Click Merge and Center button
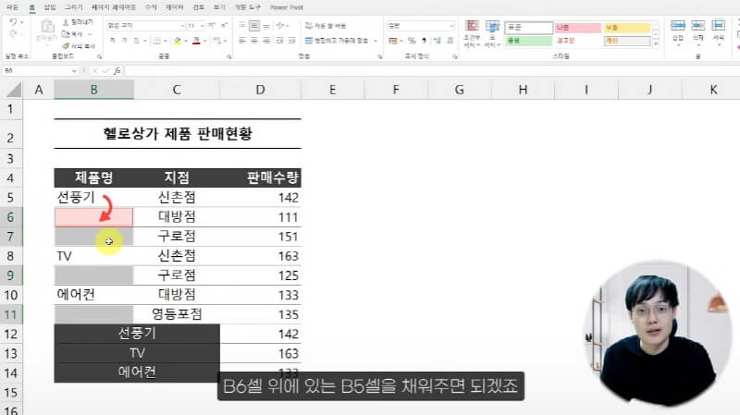Screen dimensions: 740x415 click(337, 41)
